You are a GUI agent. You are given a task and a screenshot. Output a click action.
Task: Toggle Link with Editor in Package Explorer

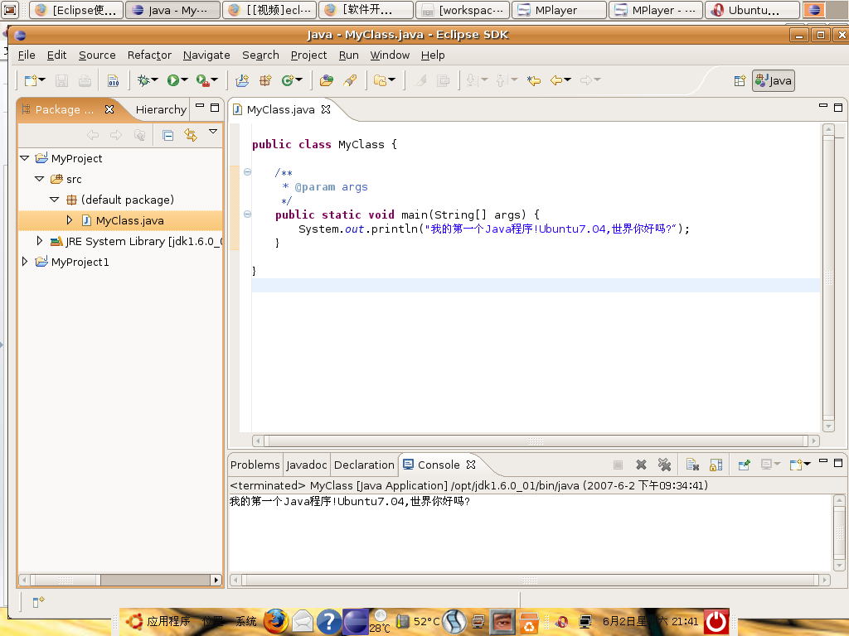click(191, 135)
